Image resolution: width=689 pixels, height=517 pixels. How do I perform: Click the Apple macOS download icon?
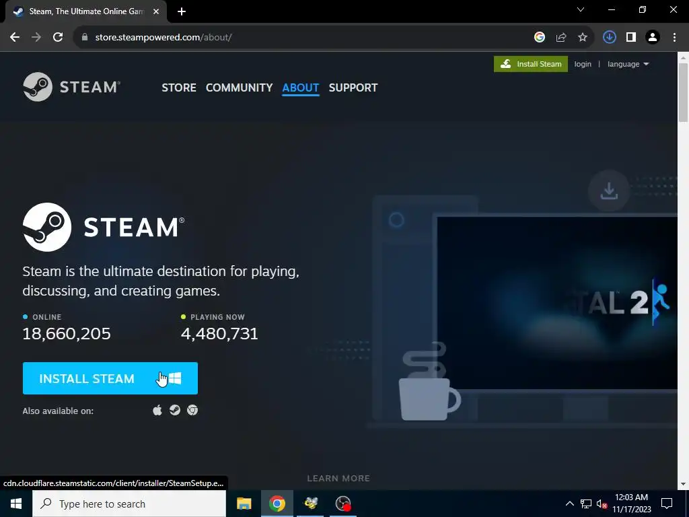(157, 410)
